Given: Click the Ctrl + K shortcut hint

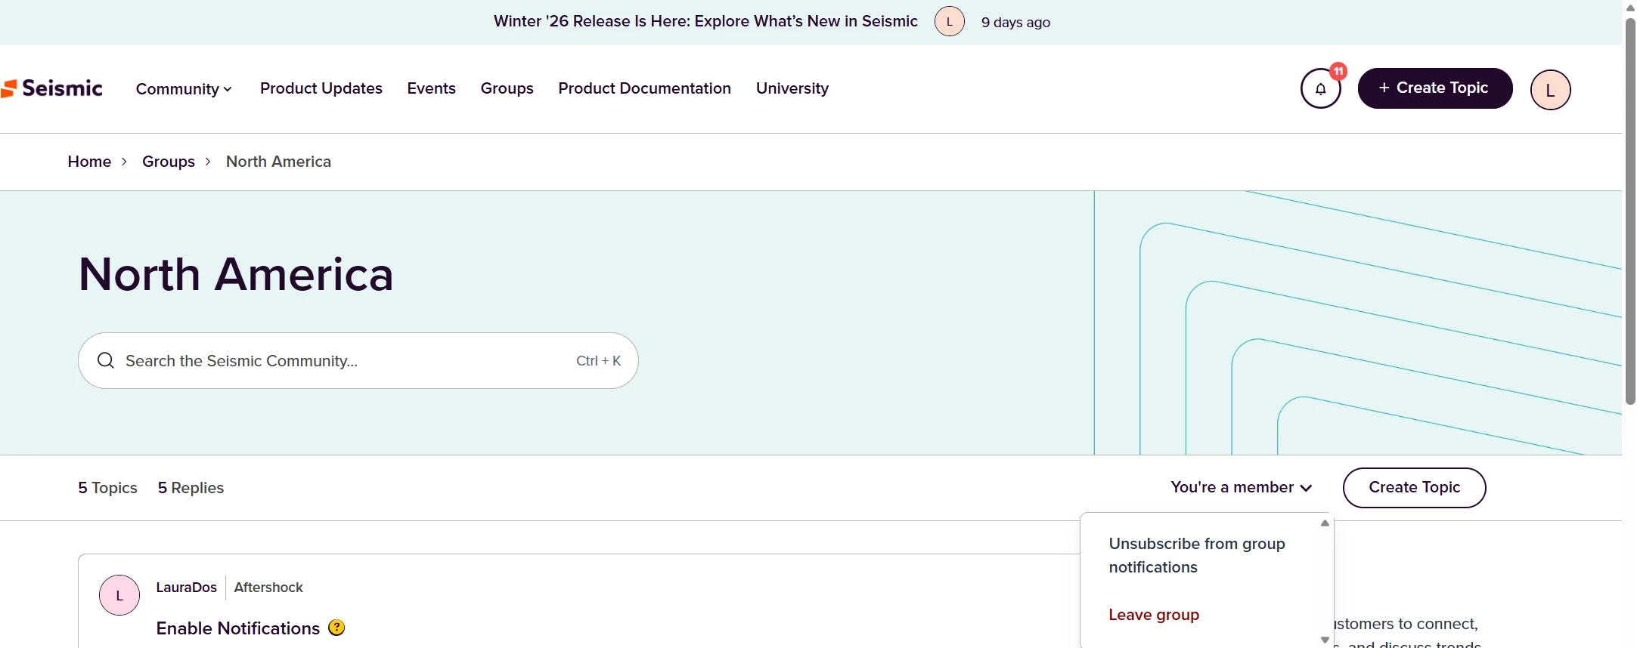Looking at the screenshot, I should tap(598, 360).
